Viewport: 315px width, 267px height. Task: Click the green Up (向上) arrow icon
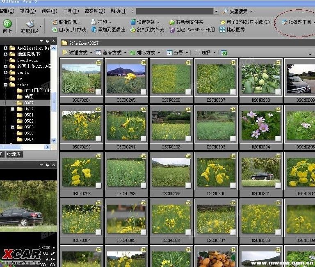[x=7, y=23]
